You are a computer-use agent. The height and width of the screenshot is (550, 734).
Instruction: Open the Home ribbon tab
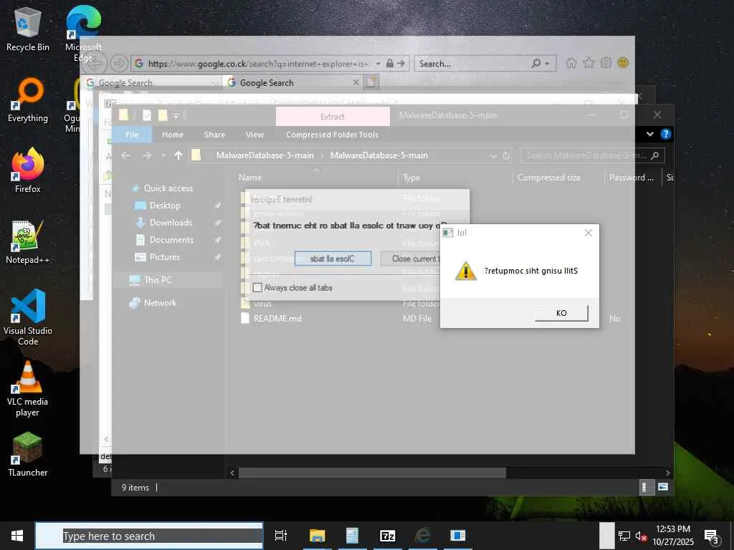[173, 135]
